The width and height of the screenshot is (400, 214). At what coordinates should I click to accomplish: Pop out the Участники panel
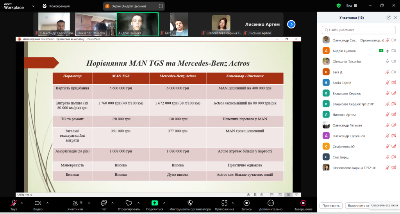coord(388,18)
